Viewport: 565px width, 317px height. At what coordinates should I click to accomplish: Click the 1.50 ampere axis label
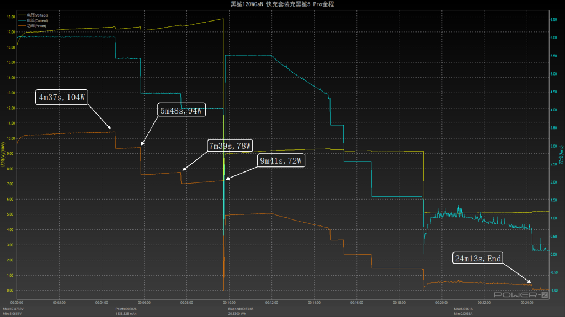(x=553, y=200)
